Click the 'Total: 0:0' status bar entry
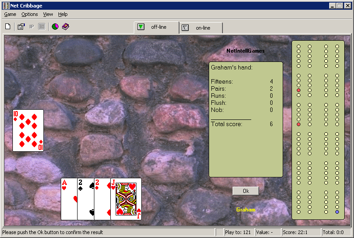Image resolution: width=354 pixels, height=238 pixels. [x=336, y=232]
